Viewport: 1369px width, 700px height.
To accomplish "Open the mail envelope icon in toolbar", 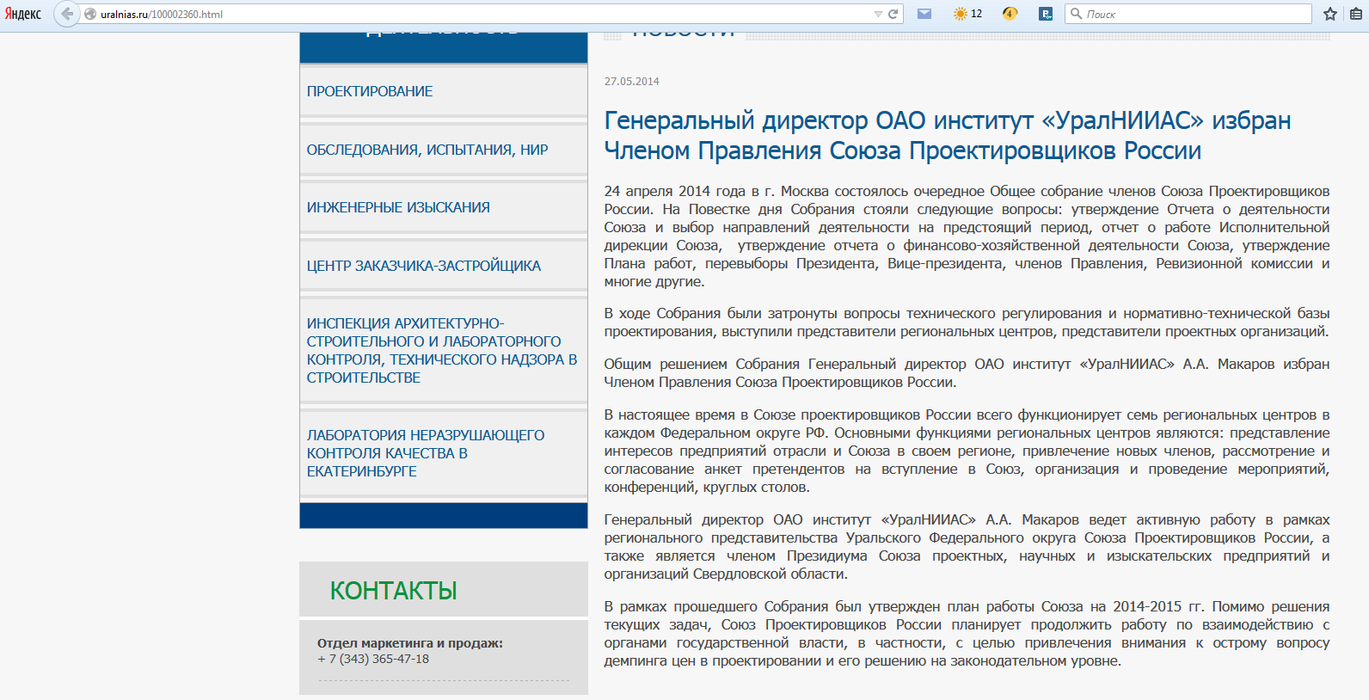I will 924,14.
